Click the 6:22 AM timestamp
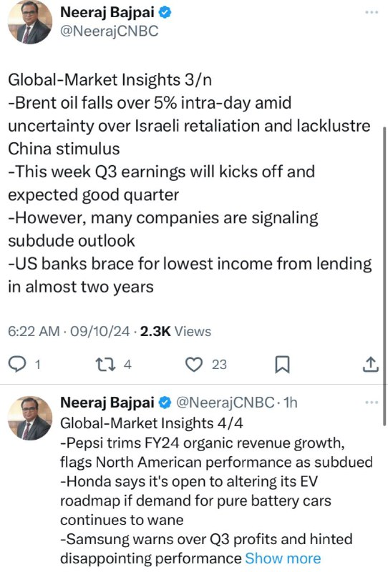Image resolution: width=388 pixels, height=572 pixels. click(x=34, y=331)
